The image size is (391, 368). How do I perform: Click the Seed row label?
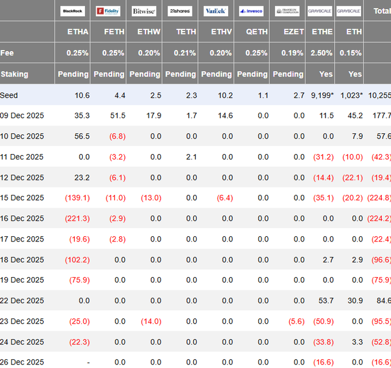pyautogui.click(x=9, y=95)
